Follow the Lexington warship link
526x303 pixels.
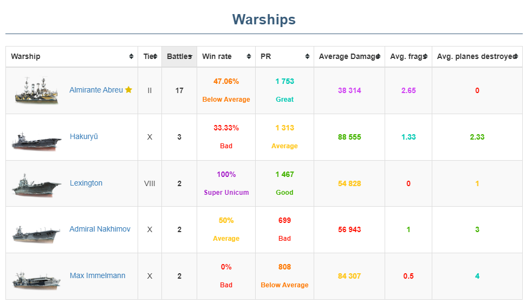click(x=86, y=183)
